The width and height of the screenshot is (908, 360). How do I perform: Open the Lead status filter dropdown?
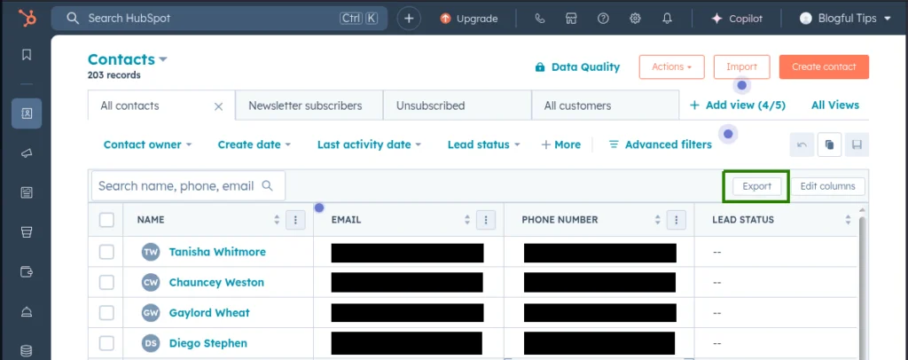tap(483, 145)
